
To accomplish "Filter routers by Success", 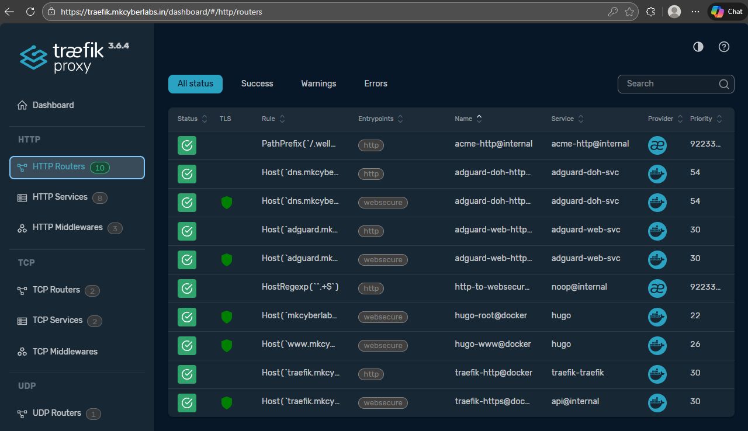I will [x=257, y=84].
